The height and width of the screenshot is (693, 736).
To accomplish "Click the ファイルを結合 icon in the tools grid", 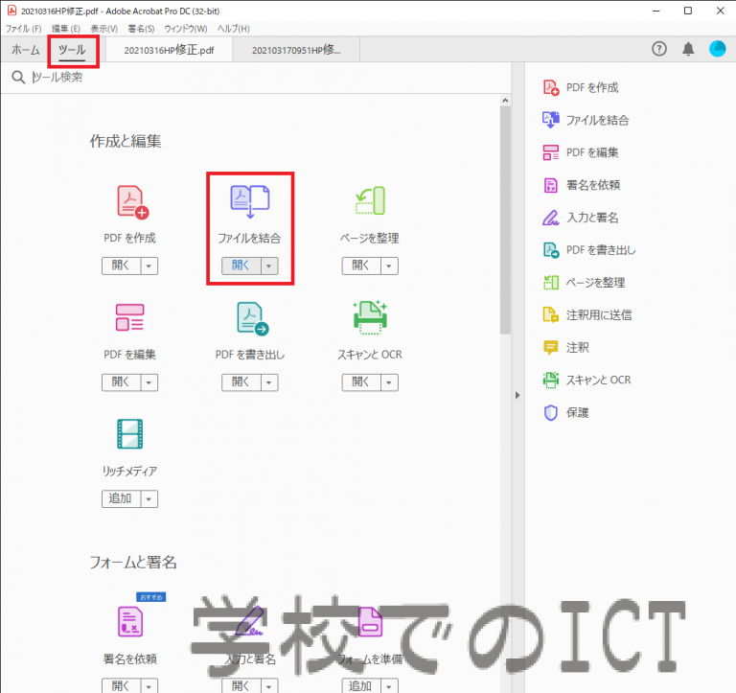I will (x=250, y=201).
